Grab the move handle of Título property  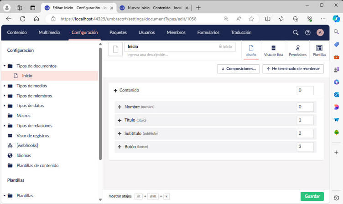(x=120, y=121)
